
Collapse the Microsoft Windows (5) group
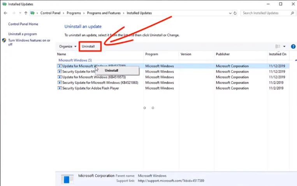point(296,60)
